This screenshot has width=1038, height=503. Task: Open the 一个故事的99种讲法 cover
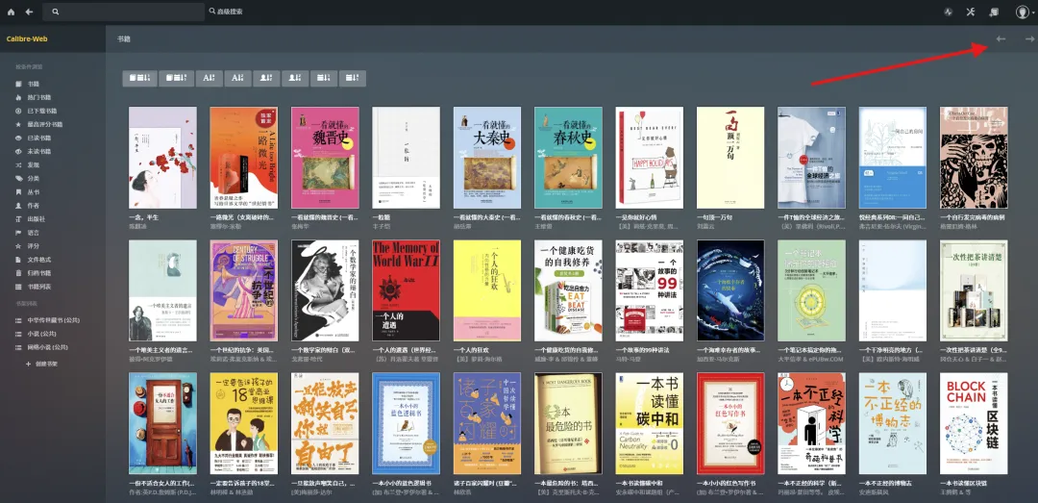(x=650, y=290)
